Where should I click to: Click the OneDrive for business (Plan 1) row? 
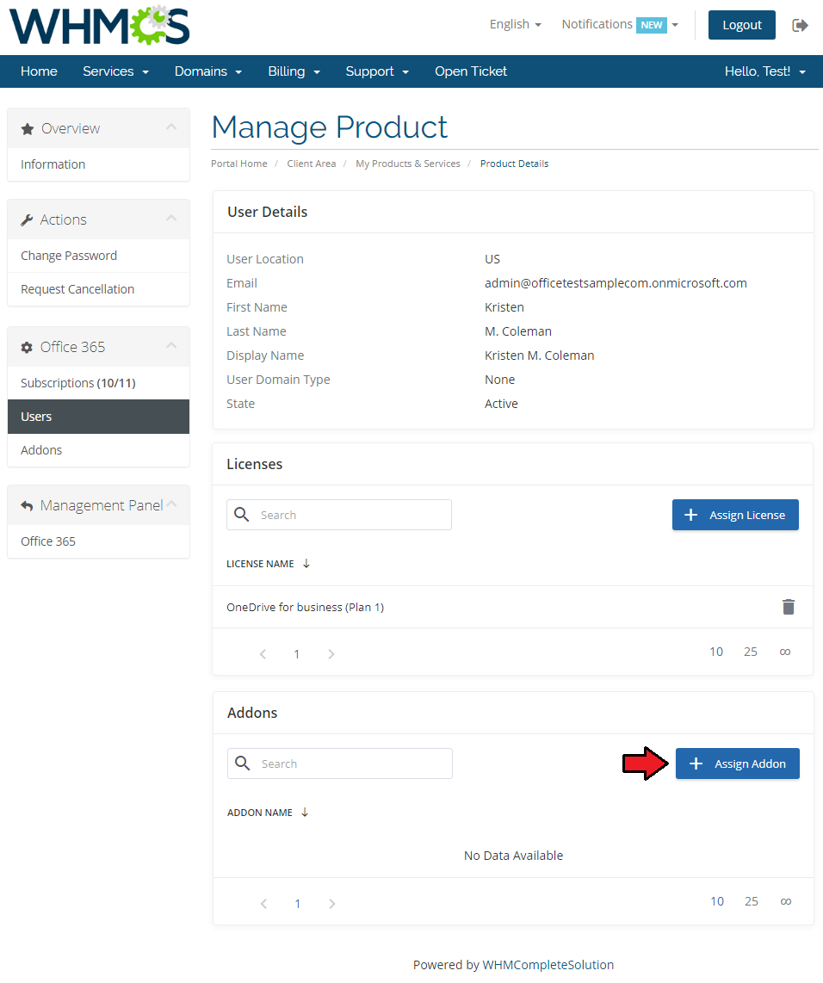pyautogui.click(x=513, y=607)
